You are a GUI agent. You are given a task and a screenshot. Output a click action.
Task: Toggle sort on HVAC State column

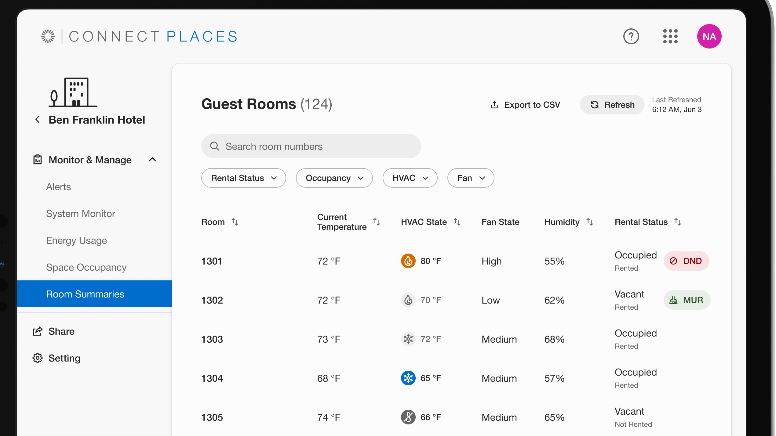457,222
